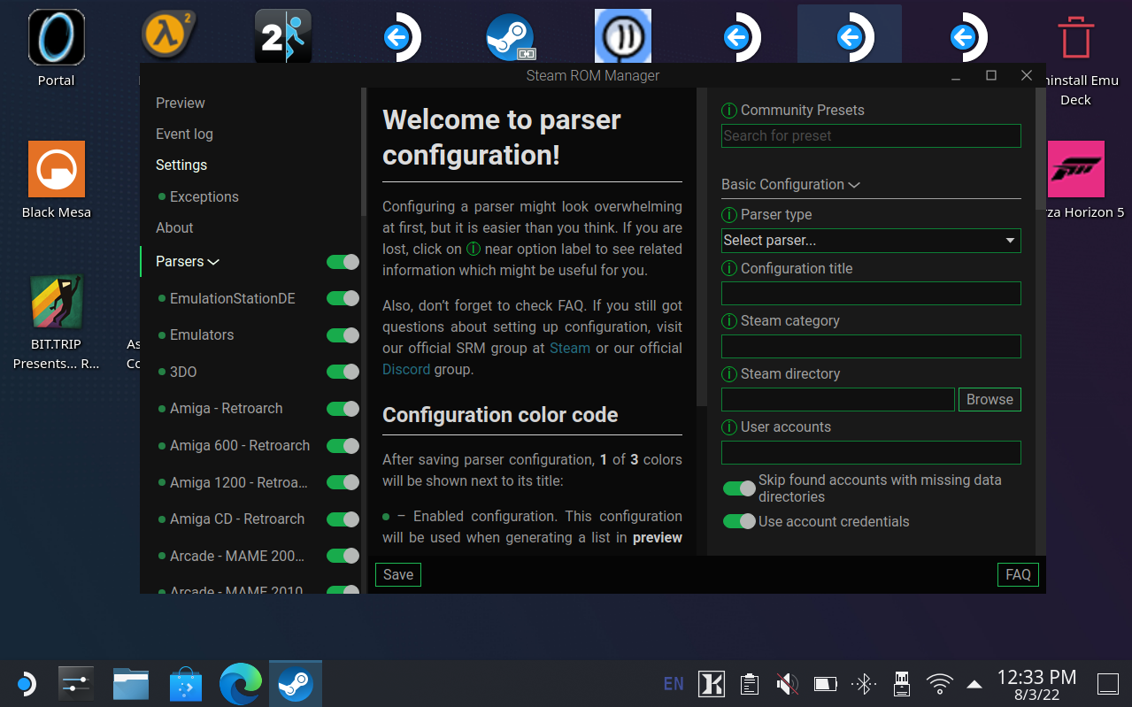The width and height of the screenshot is (1132, 707).
Task: Toggle the Amiga 600 - Retroarch switch
Action: [x=343, y=446]
